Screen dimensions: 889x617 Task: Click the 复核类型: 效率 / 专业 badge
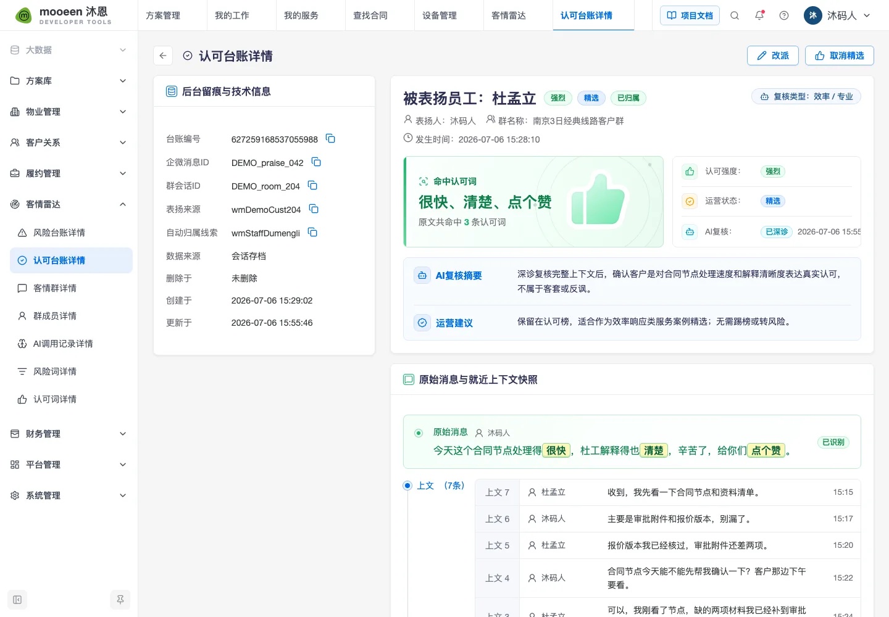806,97
